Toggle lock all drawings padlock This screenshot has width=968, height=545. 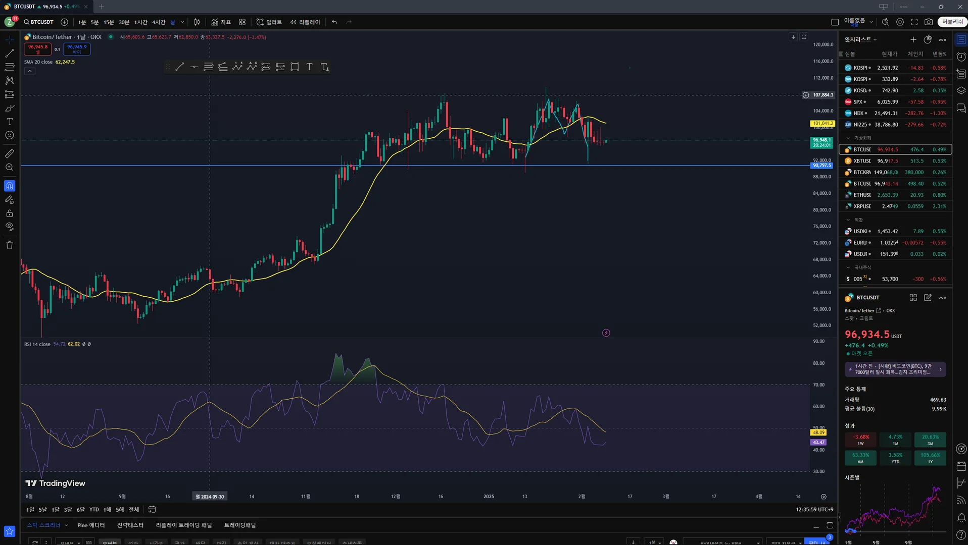(x=9, y=213)
